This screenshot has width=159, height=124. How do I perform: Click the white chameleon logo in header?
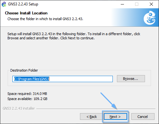149,18
